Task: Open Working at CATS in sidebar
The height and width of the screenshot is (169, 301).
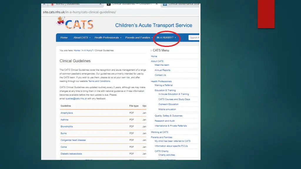Action: click(159, 132)
